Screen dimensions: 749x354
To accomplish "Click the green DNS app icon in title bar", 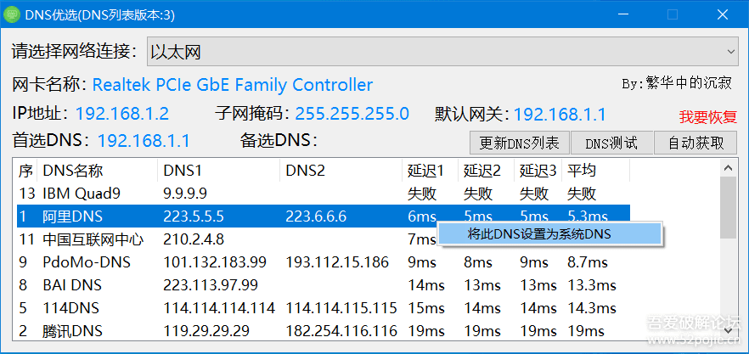I will 11,14.
